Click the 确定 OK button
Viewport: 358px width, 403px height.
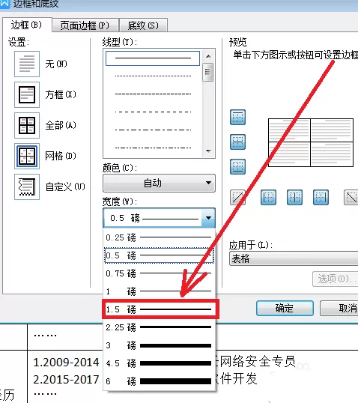[285, 308]
